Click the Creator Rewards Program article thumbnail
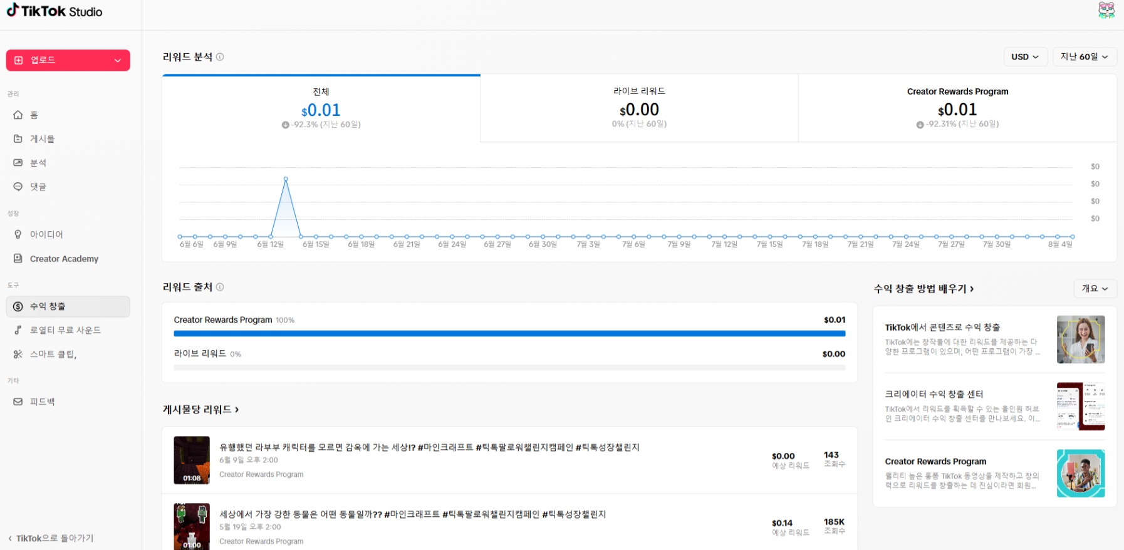The height and width of the screenshot is (550, 1124). click(x=1081, y=474)
